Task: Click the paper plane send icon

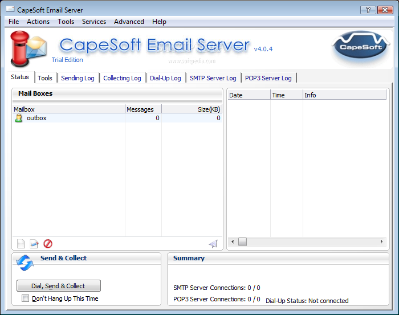Action: pos(213,244)
